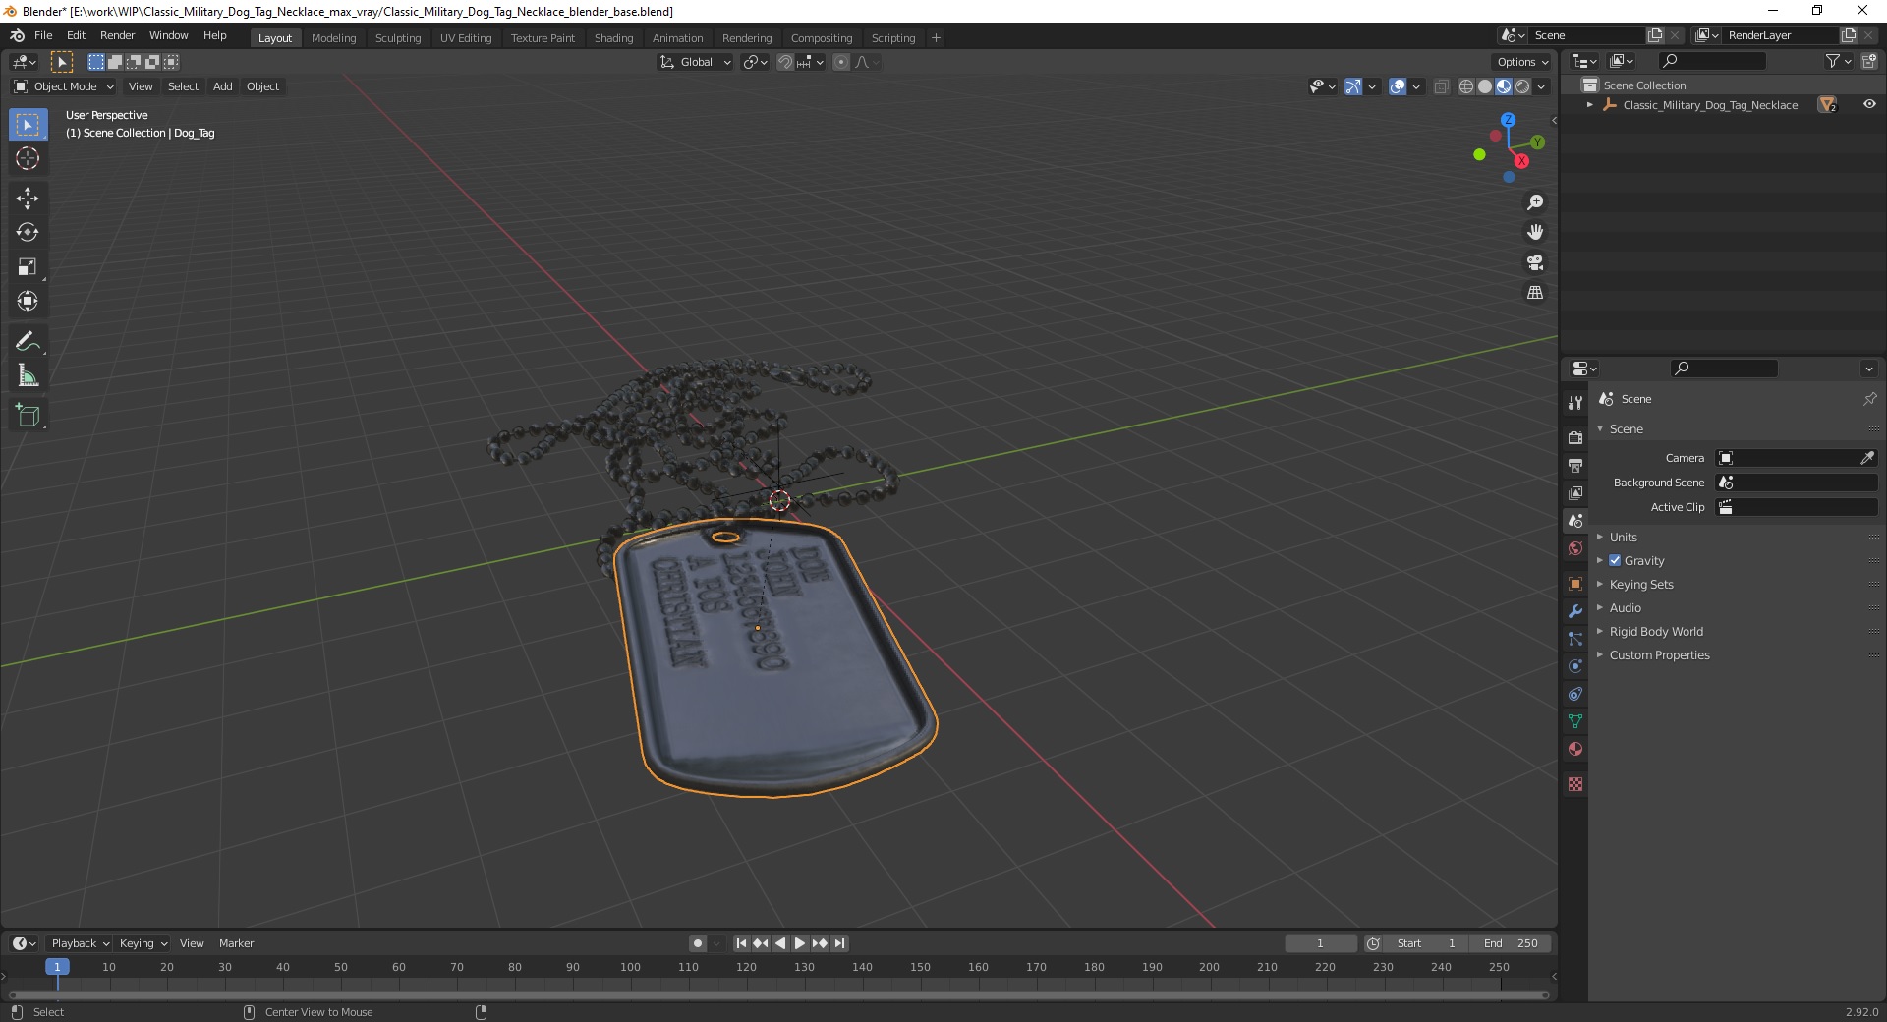Open Global transform orientation dropdown
Image resolution: width=1887 pixels, height=1022 pixels.
coord(695,62)
